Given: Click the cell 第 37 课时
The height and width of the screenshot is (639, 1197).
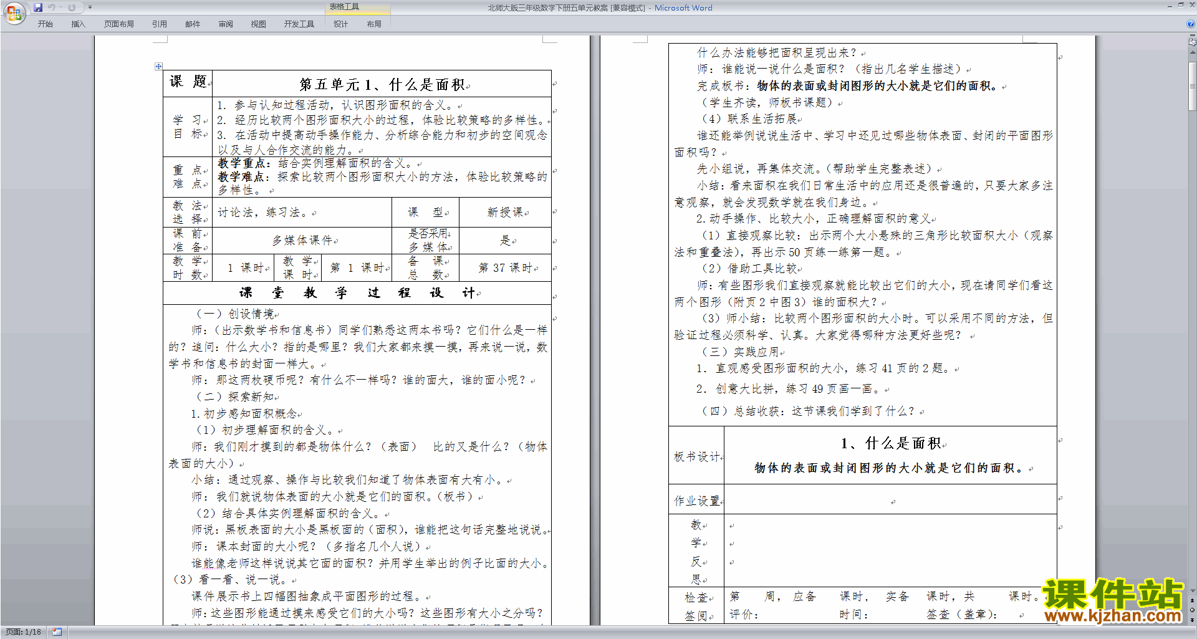Looking at the screenshot, I should click(506, 268).
